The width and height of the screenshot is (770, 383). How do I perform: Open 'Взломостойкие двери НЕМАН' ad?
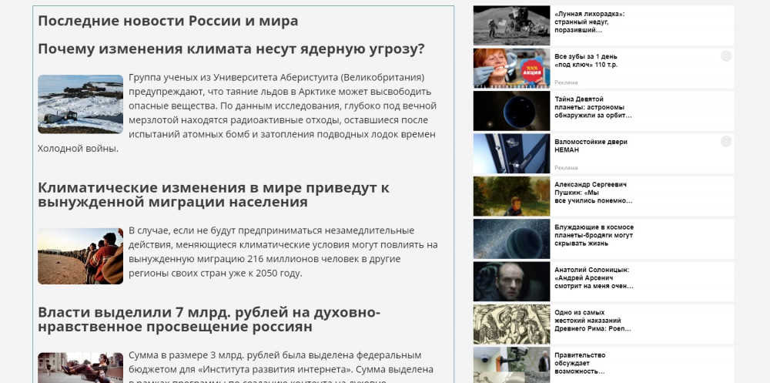click(591, 146)
